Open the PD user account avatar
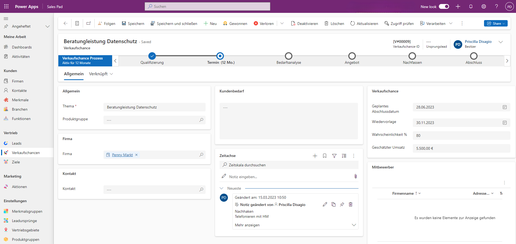The height and width of the screenshot is (244, 516). click(509, 6)
